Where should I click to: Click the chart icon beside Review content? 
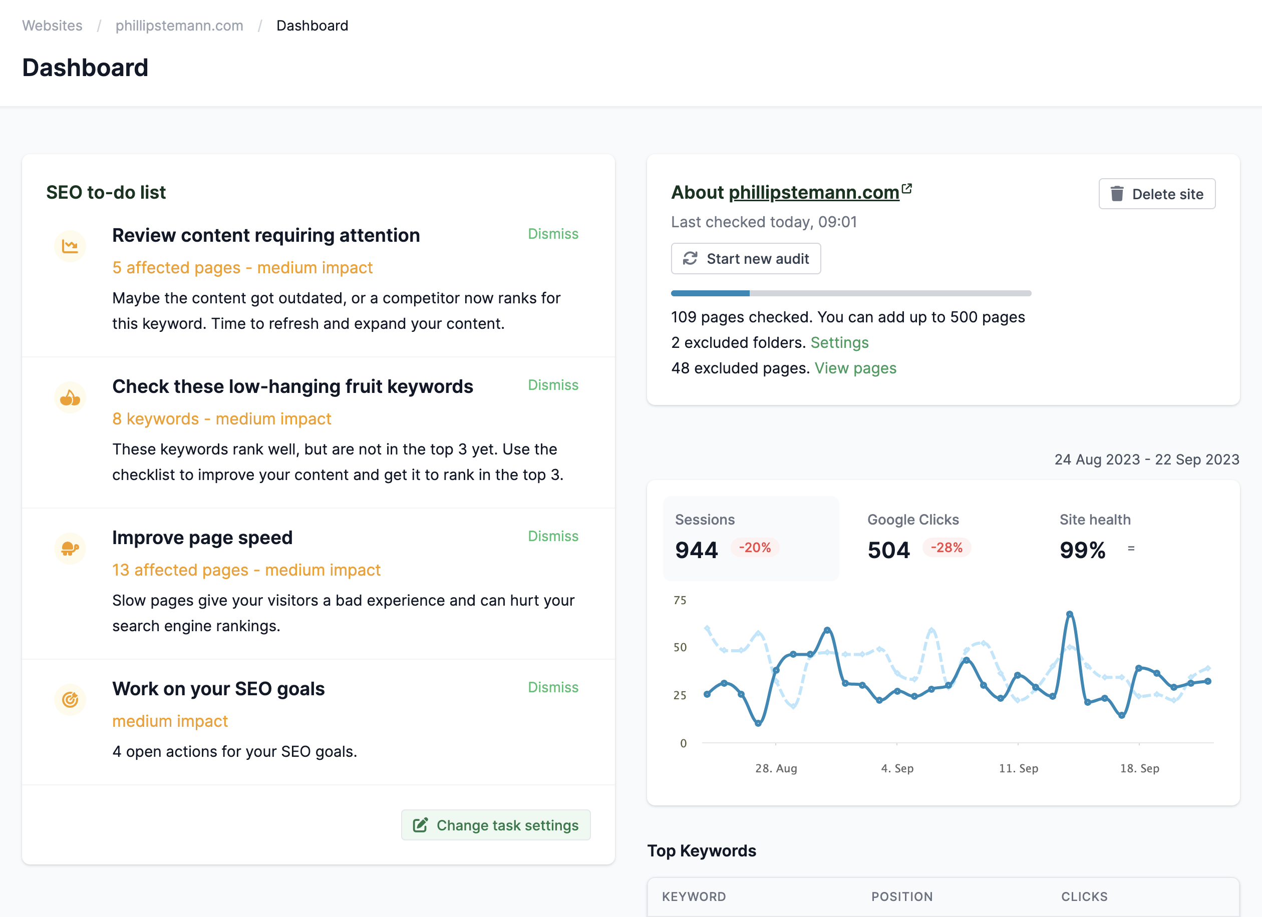coord(70,246)
